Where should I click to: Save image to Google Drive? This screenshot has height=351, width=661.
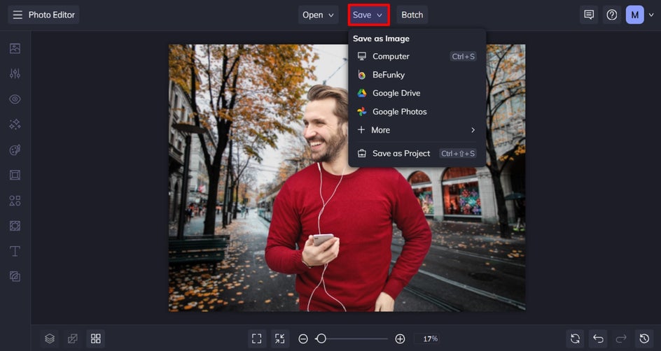click(417, 94)
